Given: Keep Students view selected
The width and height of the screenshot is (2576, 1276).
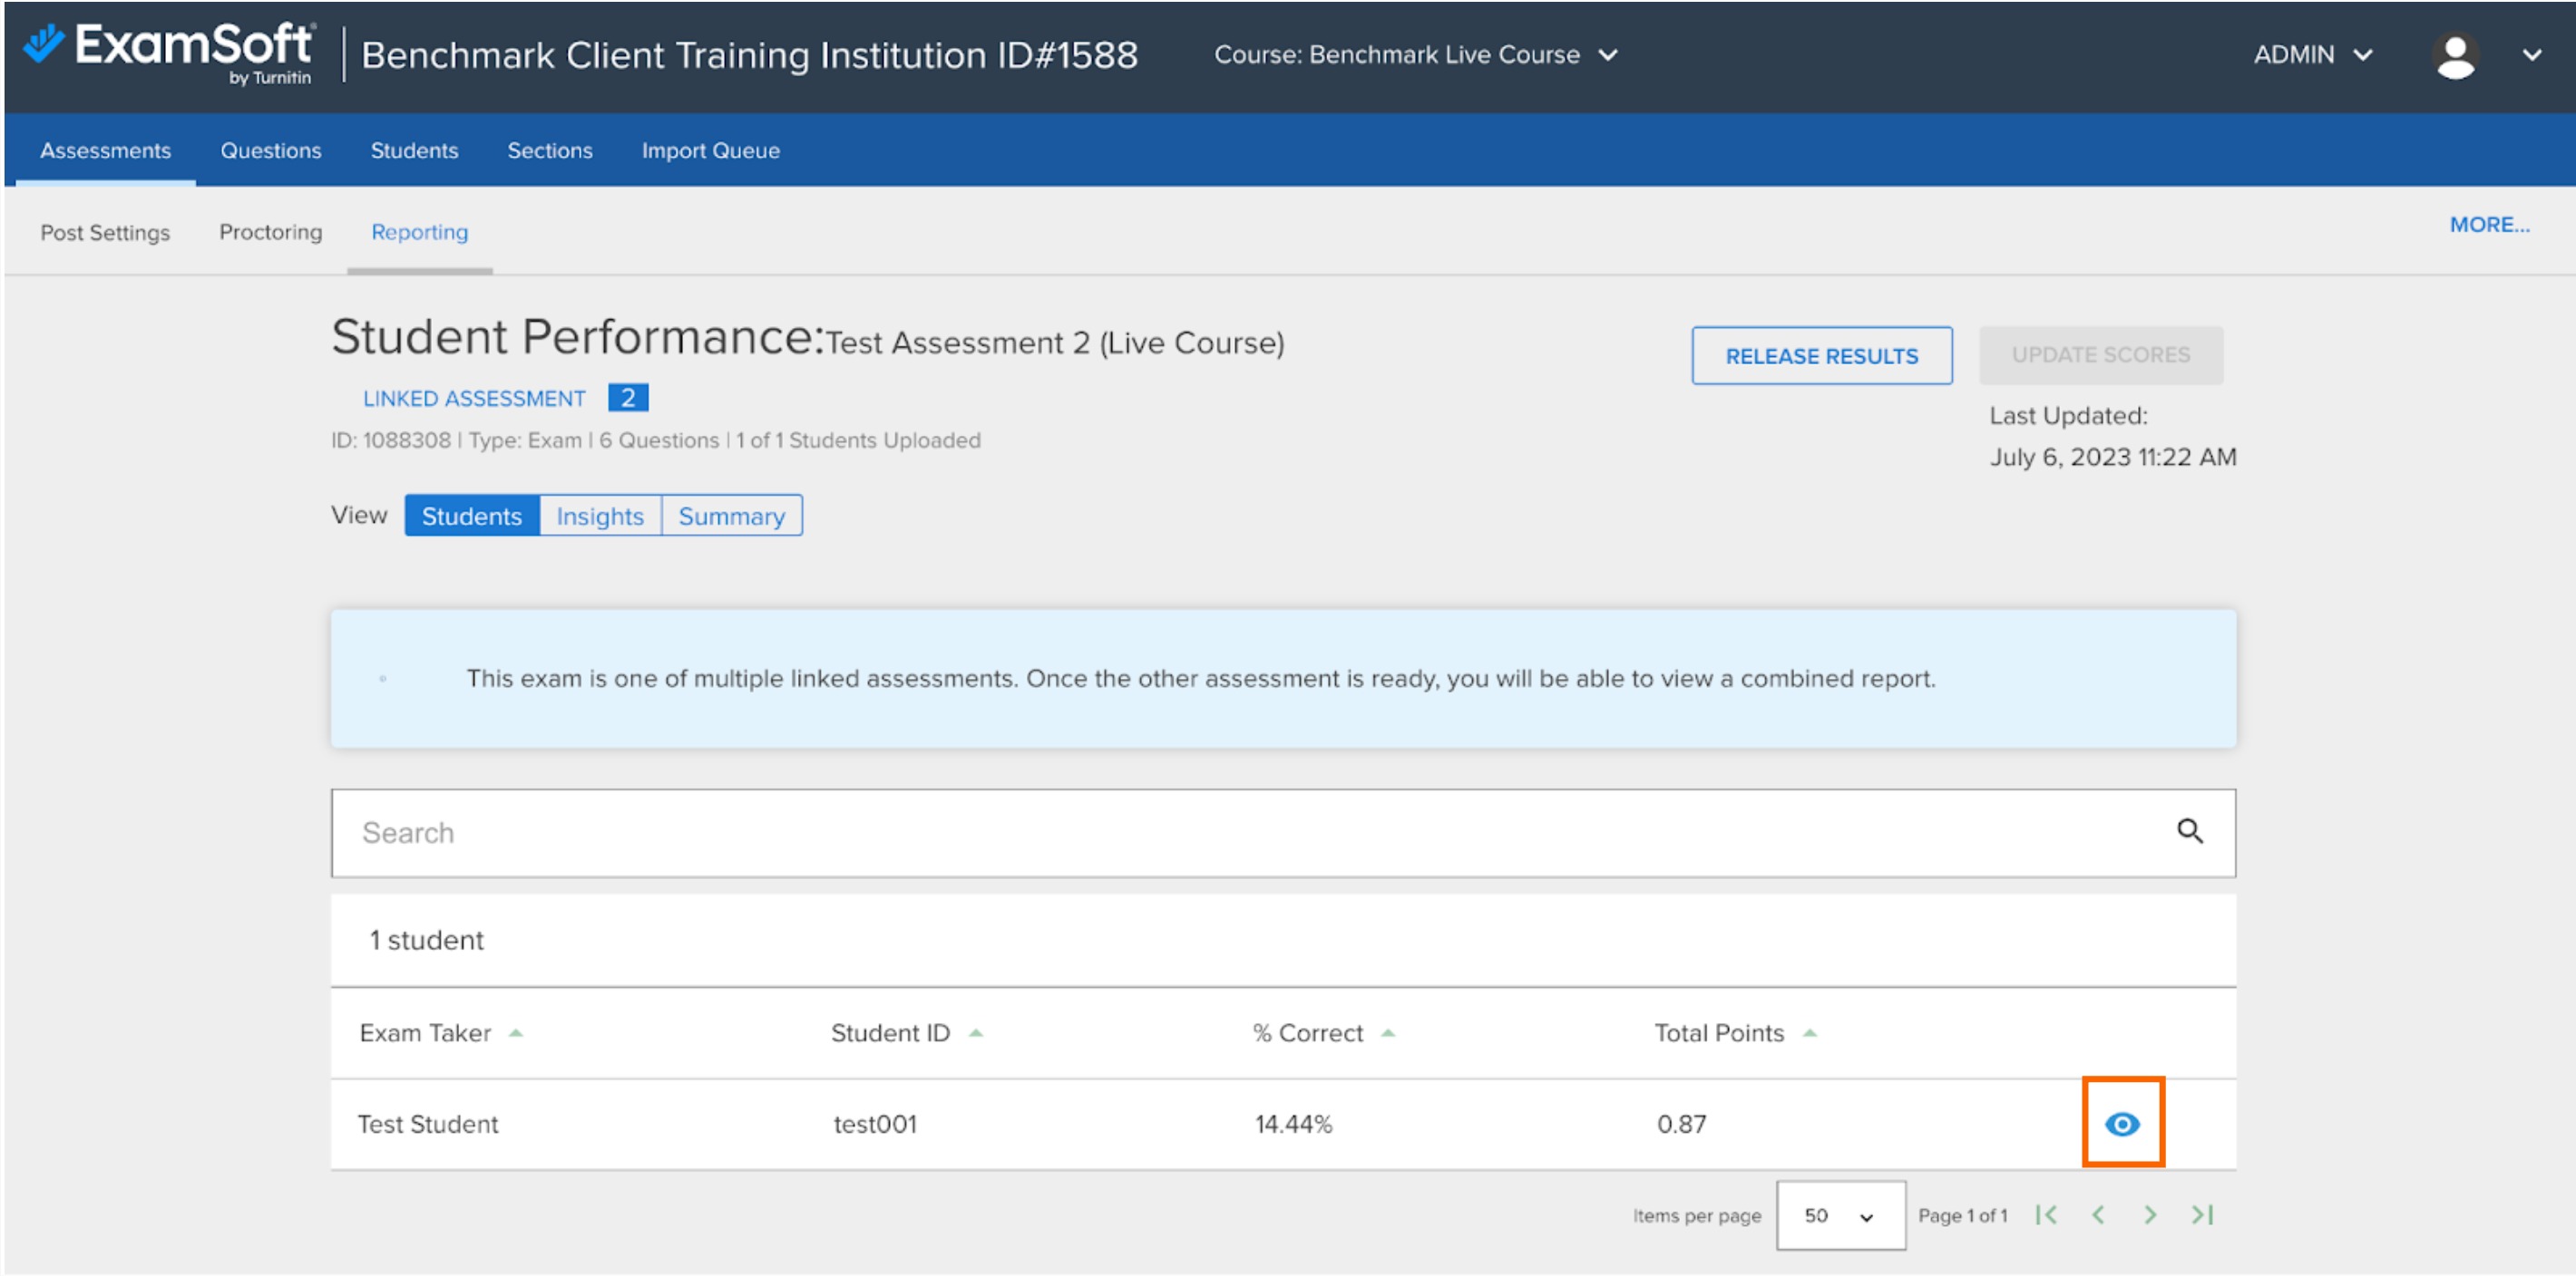Looking at the screenshot, I should tap(471, 516).
